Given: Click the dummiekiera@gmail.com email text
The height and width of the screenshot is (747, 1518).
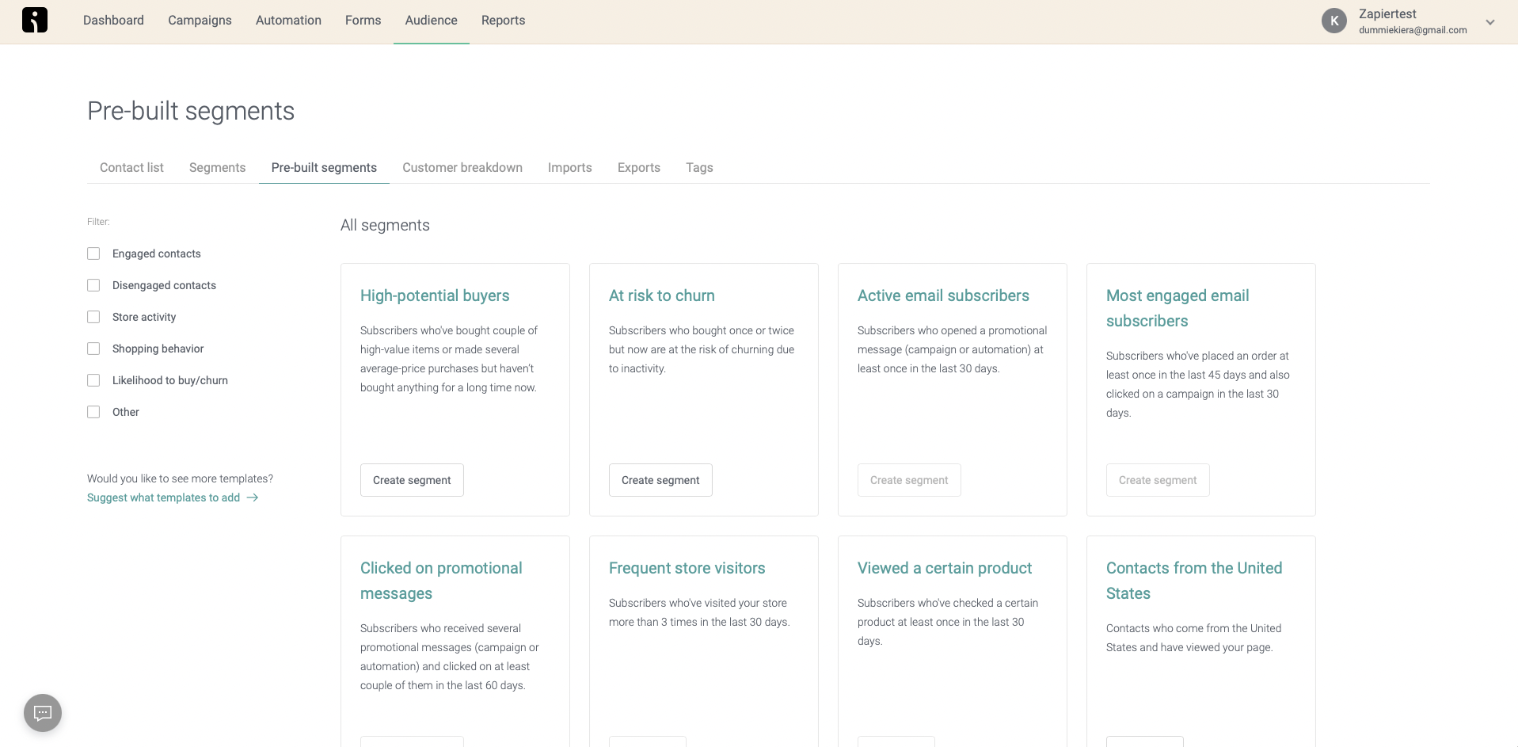Looking at the screenshot, I should coord(1413,30).
